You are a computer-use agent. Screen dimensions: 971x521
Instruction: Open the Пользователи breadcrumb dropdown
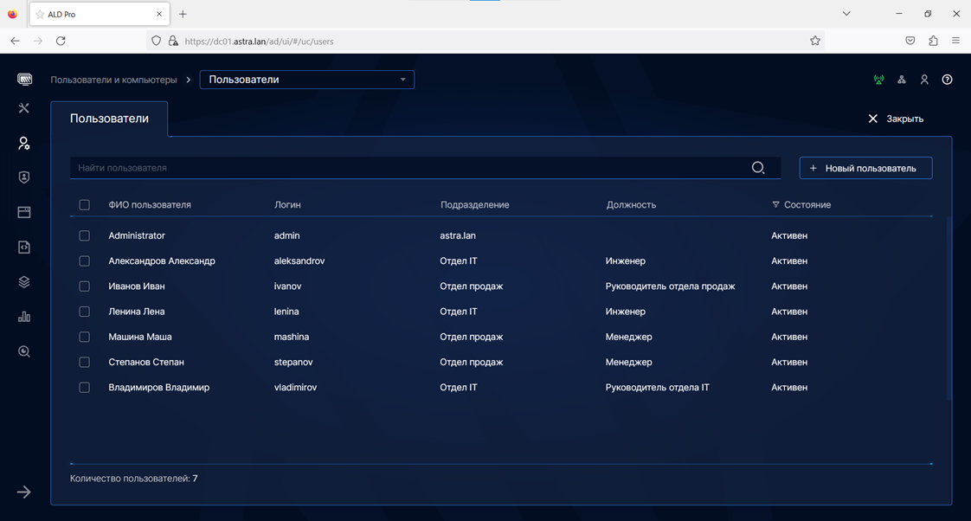(x=307, y=80)
